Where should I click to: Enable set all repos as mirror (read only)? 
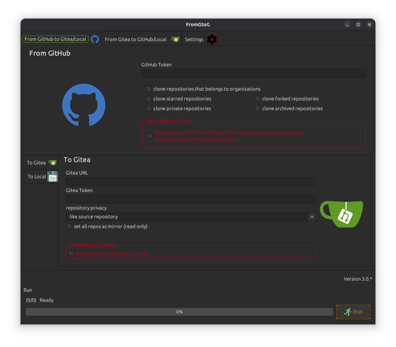tap(69, 226)
